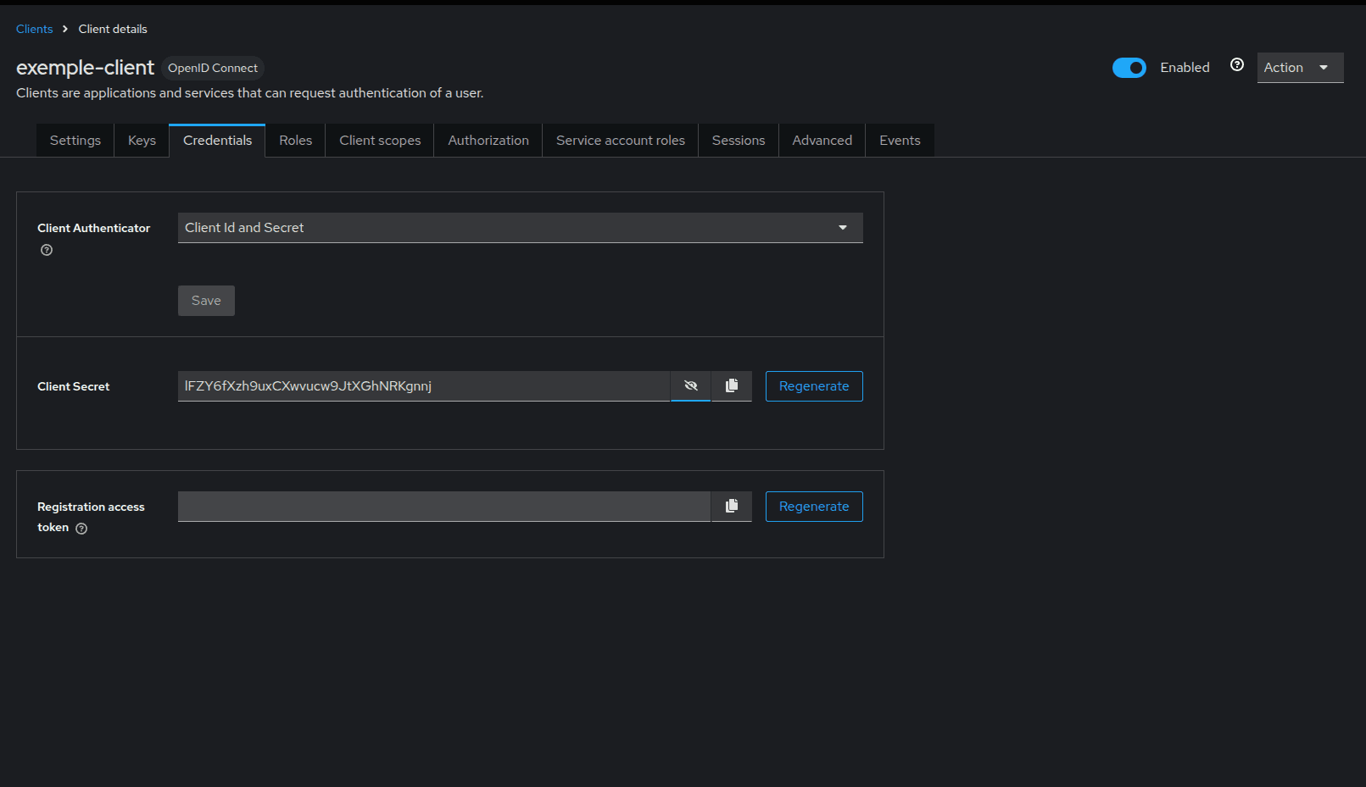Copy the Registration access token
1366x787 pixels.
(731, 506)
